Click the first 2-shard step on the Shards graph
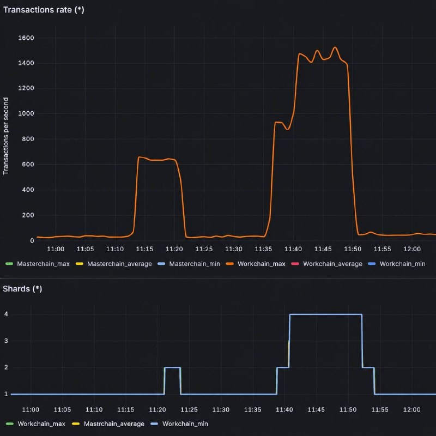This screenshot has width=436, height=436. point(172,367)
